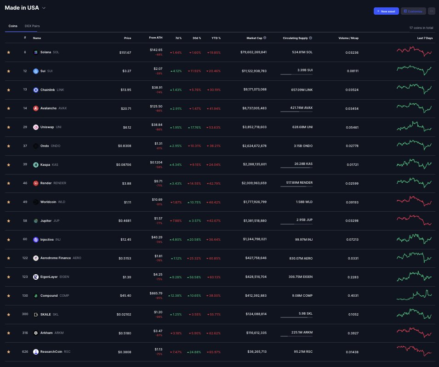This screenshot has width=439, height=367.
Task: Switch to the DEX Pairs tab
Action: (x=32, y=26)
